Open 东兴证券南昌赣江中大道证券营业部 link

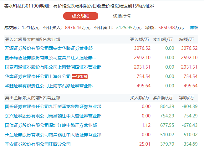click(53, 116)
